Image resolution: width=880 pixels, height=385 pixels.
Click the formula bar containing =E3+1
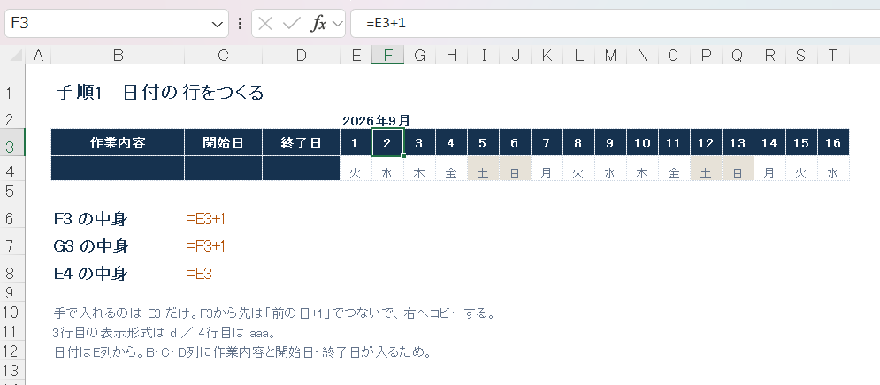point(615,24)
